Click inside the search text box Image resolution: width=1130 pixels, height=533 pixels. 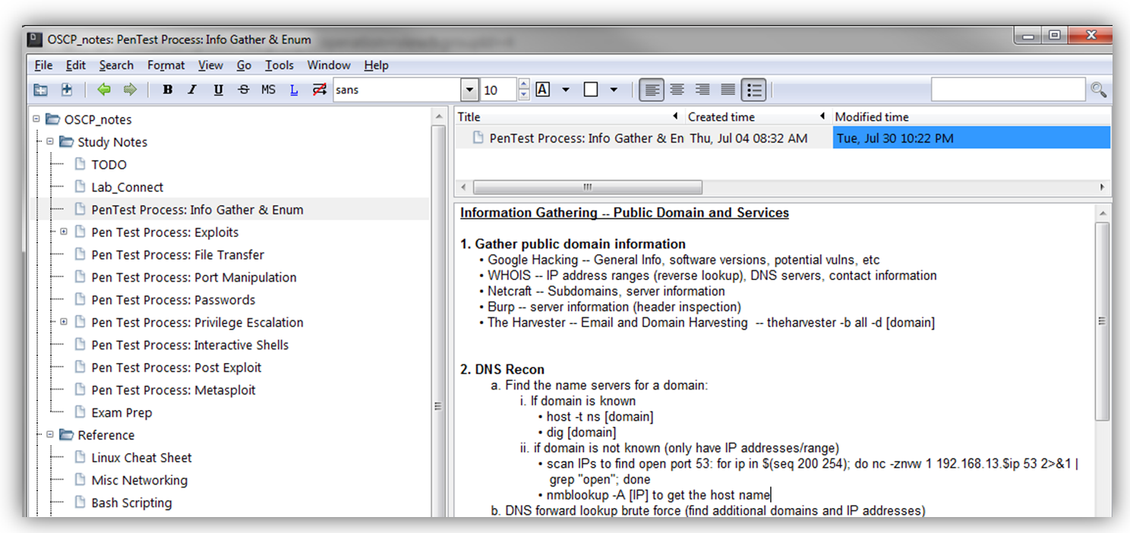(x=1008, y=90)
